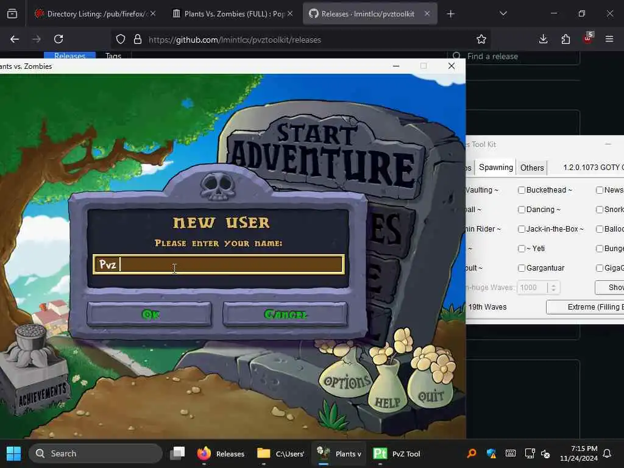Screen dimensions: 624x468
Task: Click the Windows taskbar Search box
Action: pos(96,453)
